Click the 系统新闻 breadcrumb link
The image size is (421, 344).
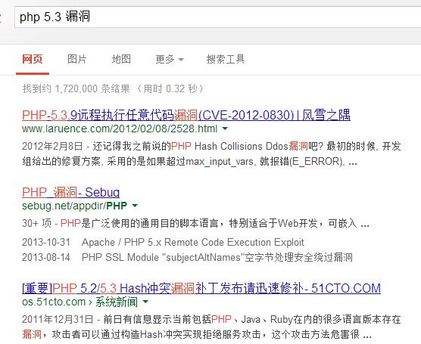tap(117, 302)
